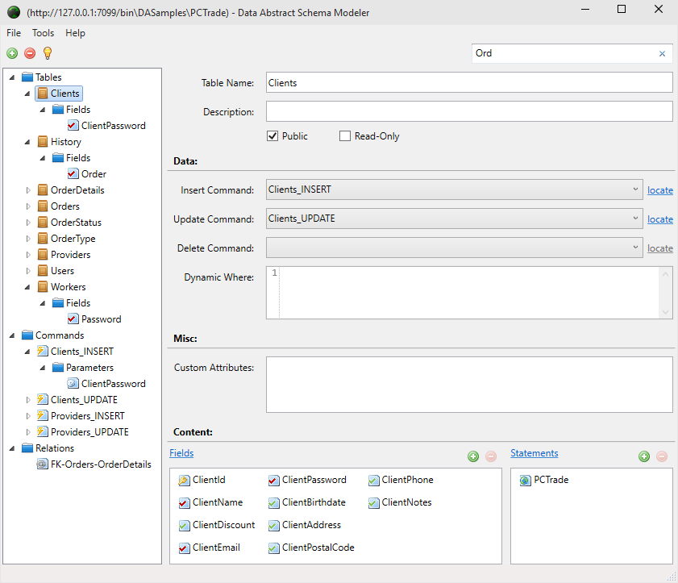The width and height of the screenshot is (678, 583).
Task: Click the Fields link in Content
Action: [181, 453]
